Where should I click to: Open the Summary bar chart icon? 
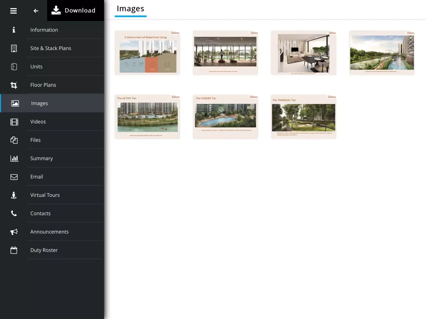pyautogui.click(x=14, y=158)
